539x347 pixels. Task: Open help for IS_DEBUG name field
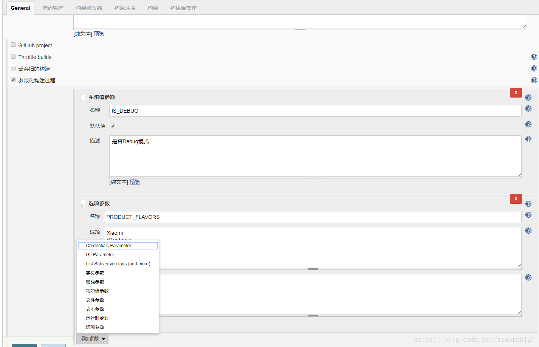tap(528, 108)
